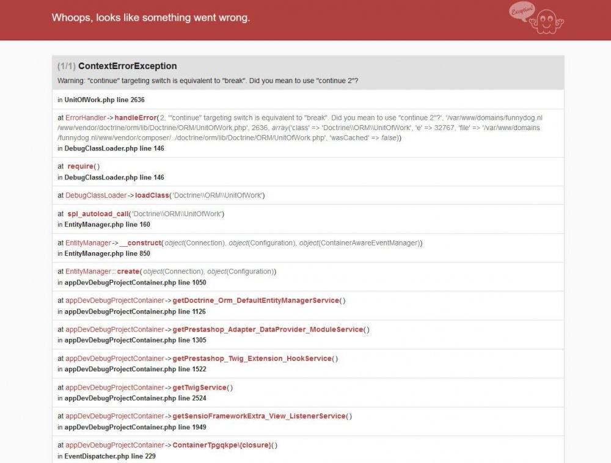Click the UnitOfWork.php line 2636 reference
Screen dimensions: 611x463
[x=104, y=100]
